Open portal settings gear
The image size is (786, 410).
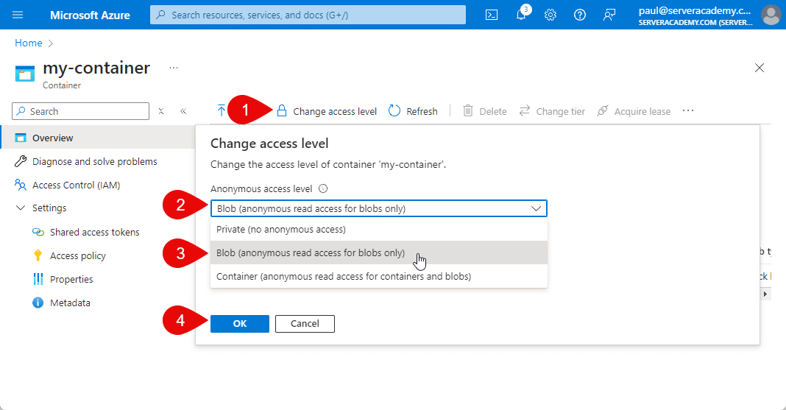coord(550,15)
